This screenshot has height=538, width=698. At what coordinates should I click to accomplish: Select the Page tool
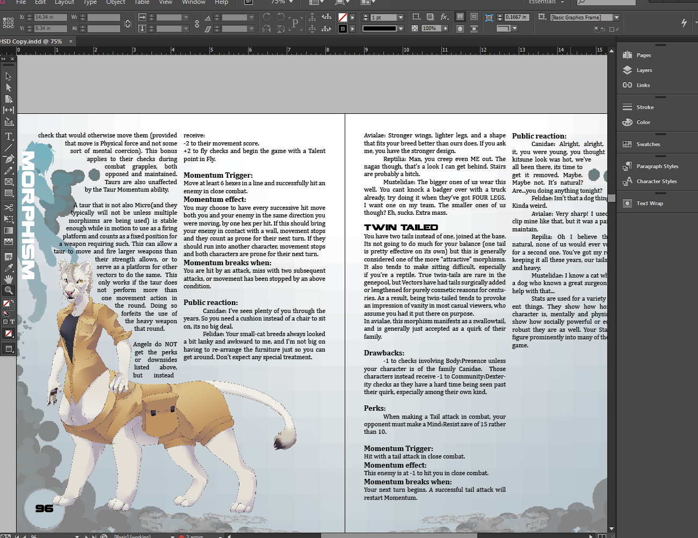point(9,99)
